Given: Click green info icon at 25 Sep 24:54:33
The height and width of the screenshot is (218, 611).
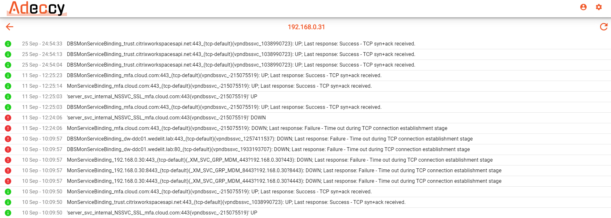Looking at the screenshot, I should 8,44.
